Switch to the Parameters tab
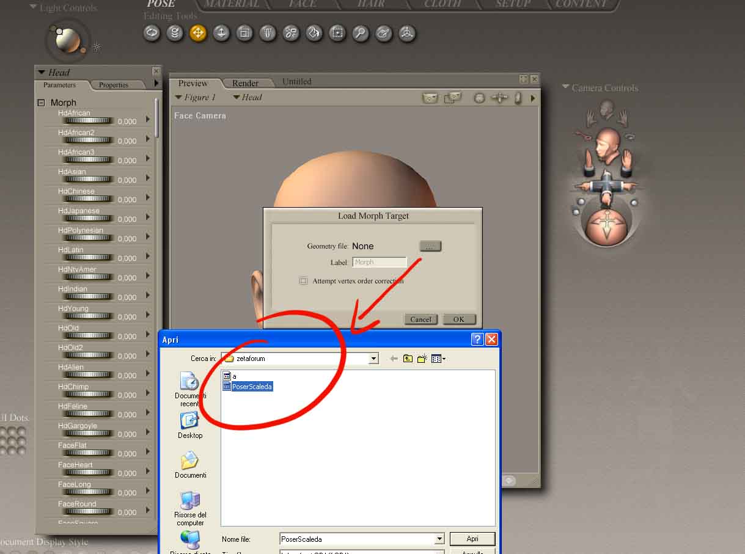 pyautogui.click(x=60, y=85)
